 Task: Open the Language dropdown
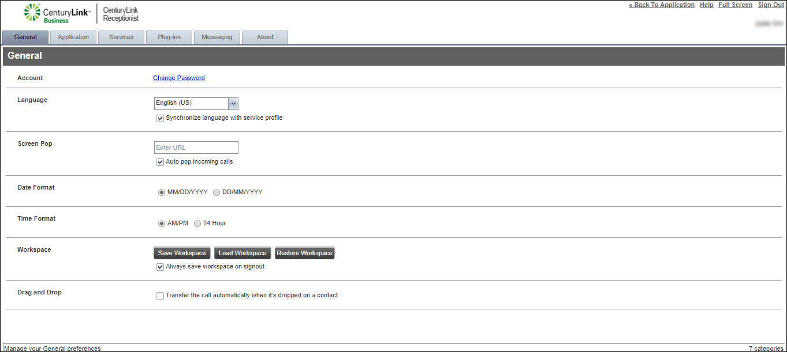pos(196,103)
